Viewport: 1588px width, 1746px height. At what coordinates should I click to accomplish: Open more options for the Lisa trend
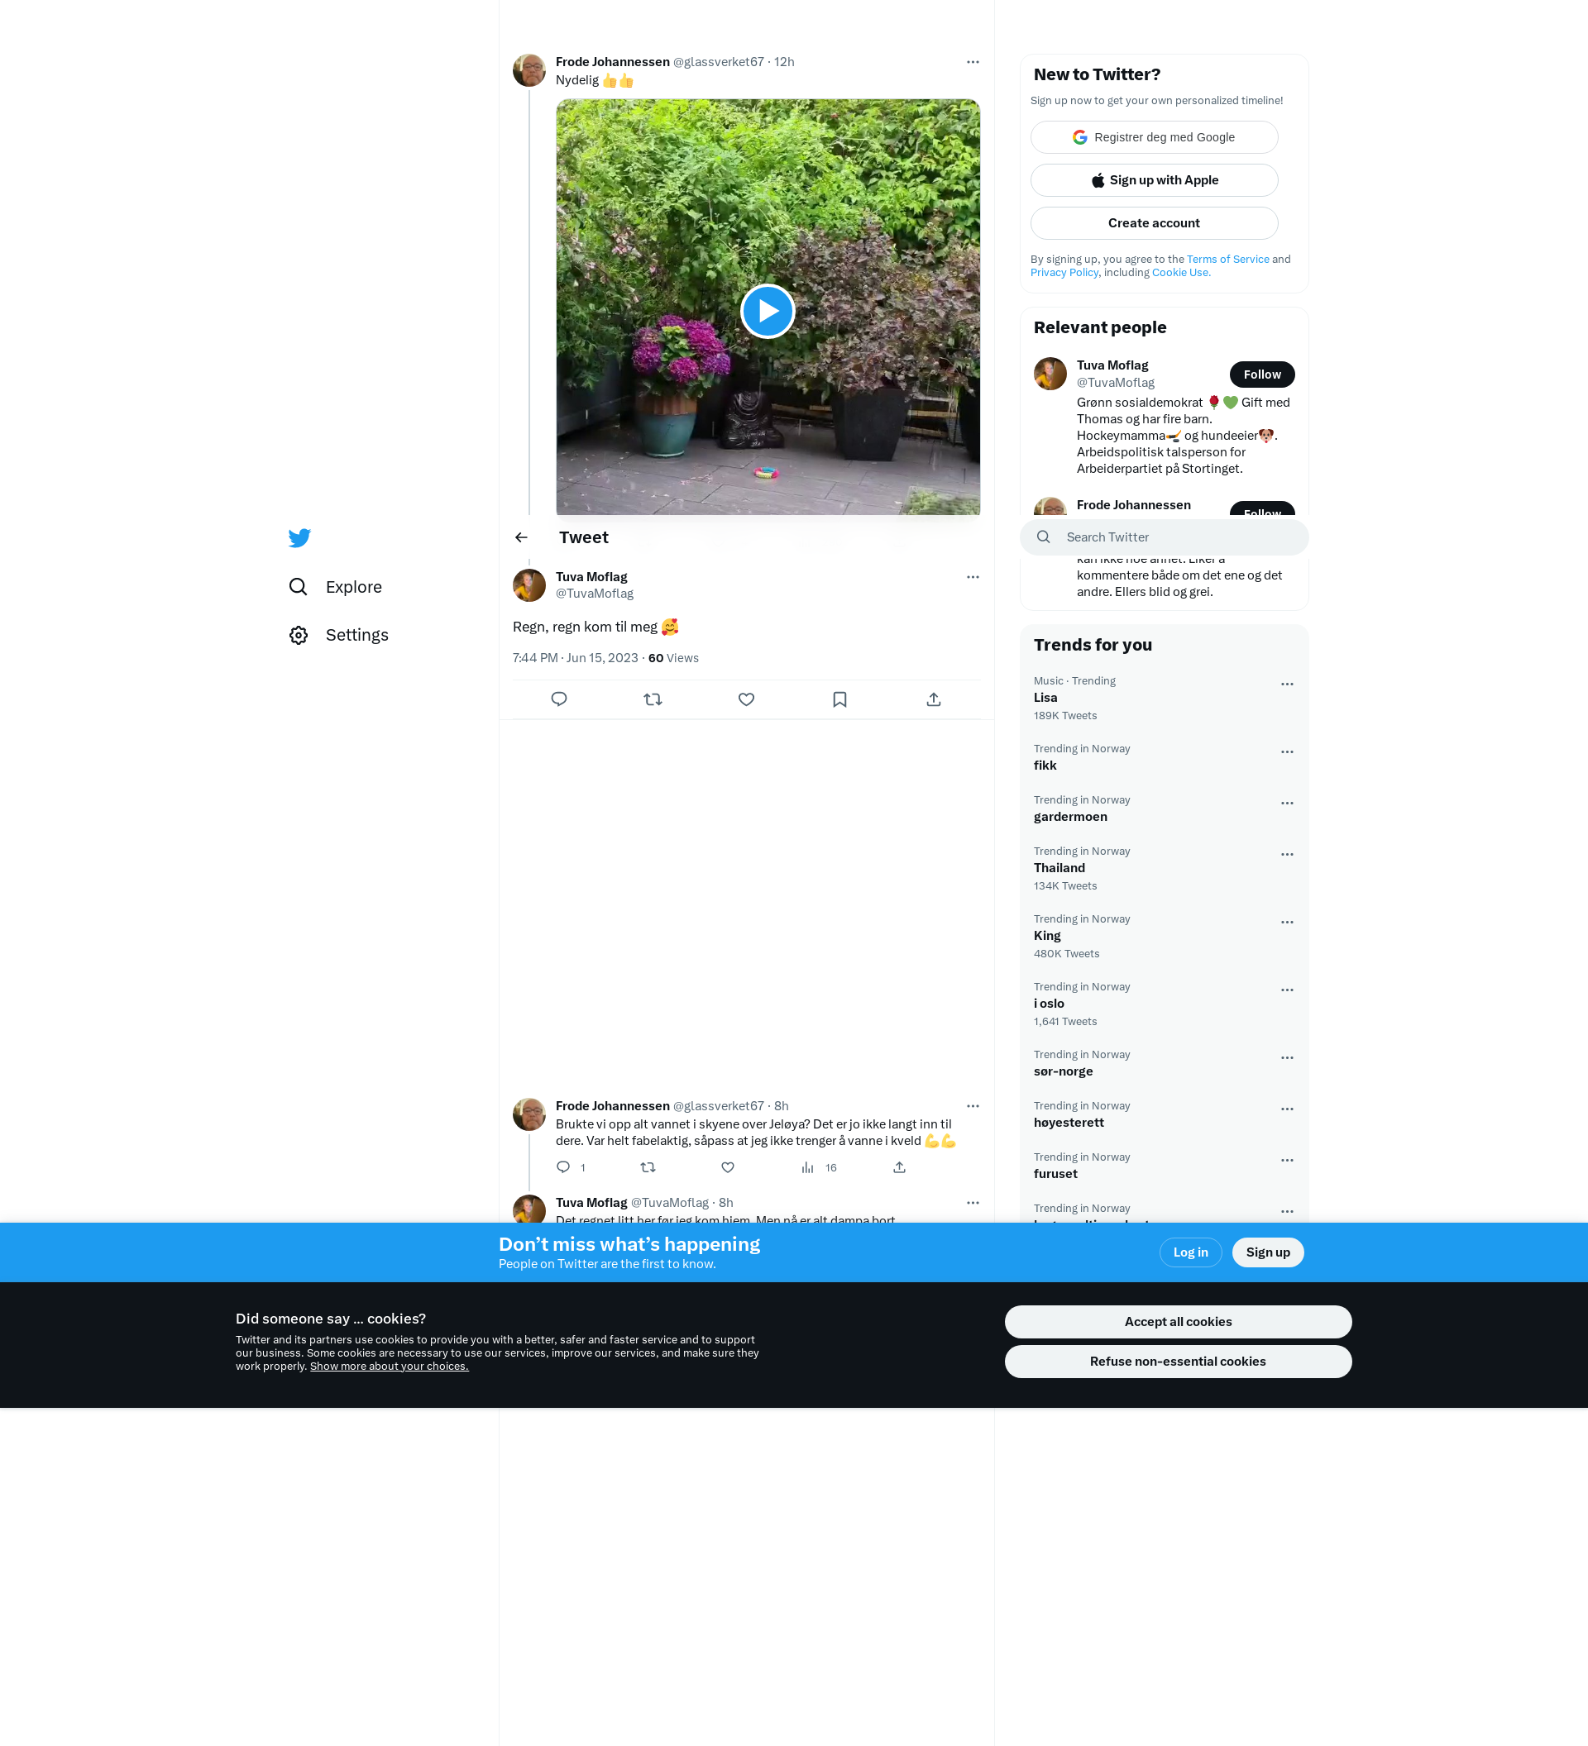[x=1286, y=685]
